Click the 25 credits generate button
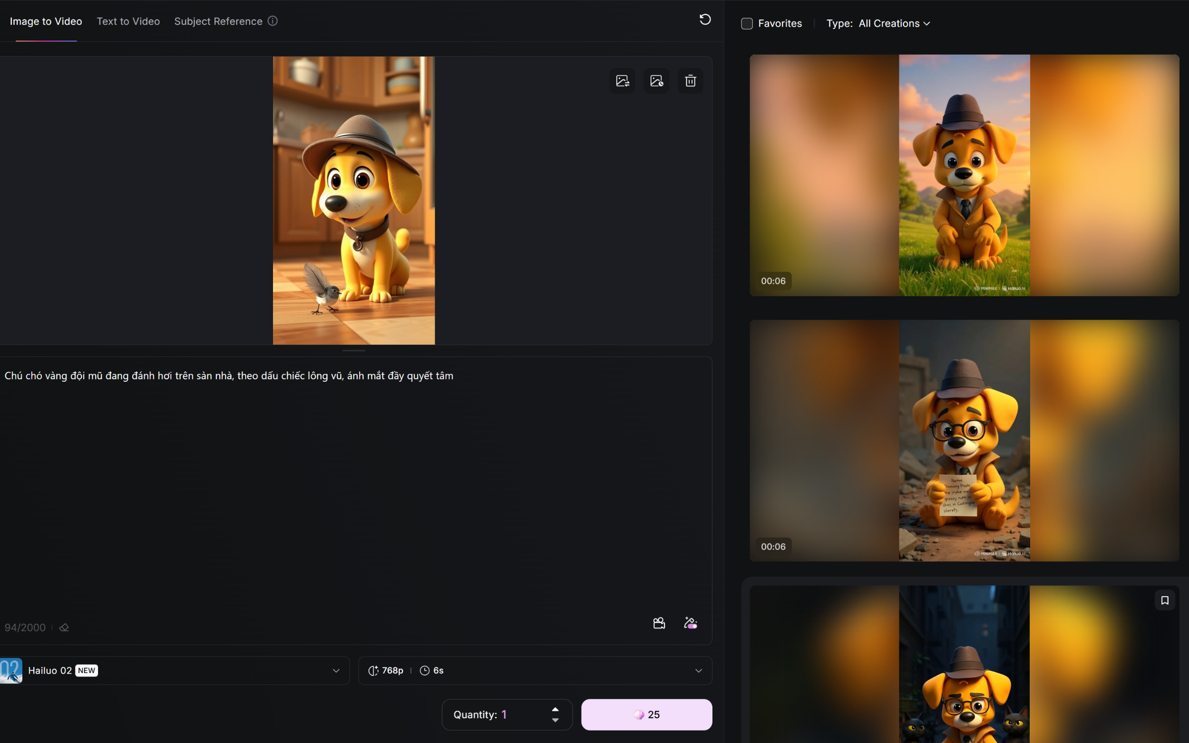This screenshot has height=743, width=1189. [x=646, y=714]
